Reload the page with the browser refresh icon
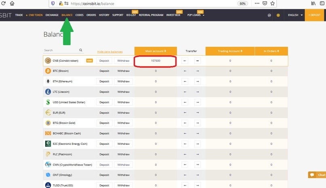The image size is (326, 188). coord(3,3)
